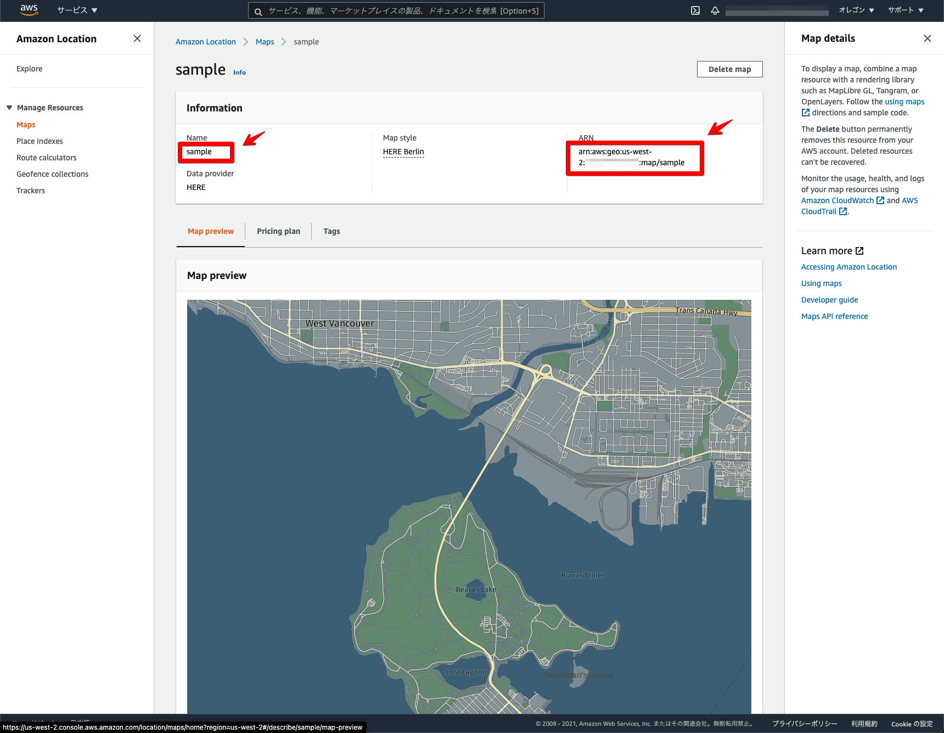
Task: Select Maps in the sidebar
Action: click(x=26, y=125)
